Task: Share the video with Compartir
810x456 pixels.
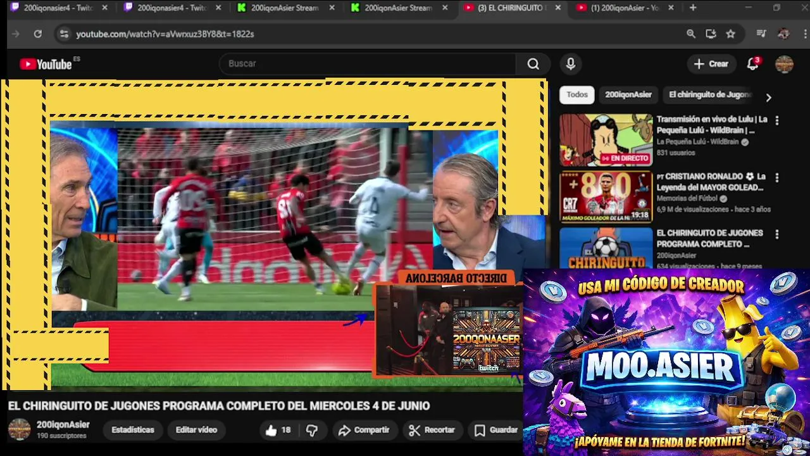Action: tap(364, 430)
